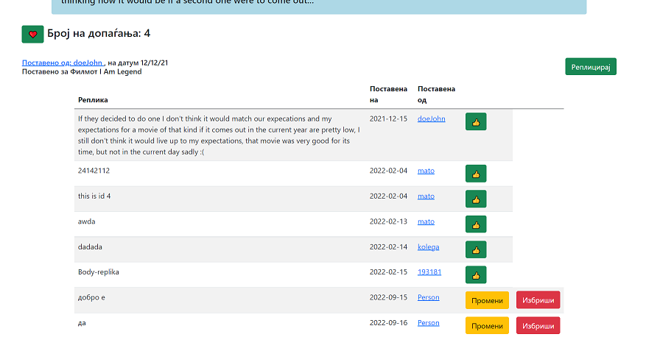646x337 pixels.
Task: Open Person link on the 'добро е' row
Action: 428,297
